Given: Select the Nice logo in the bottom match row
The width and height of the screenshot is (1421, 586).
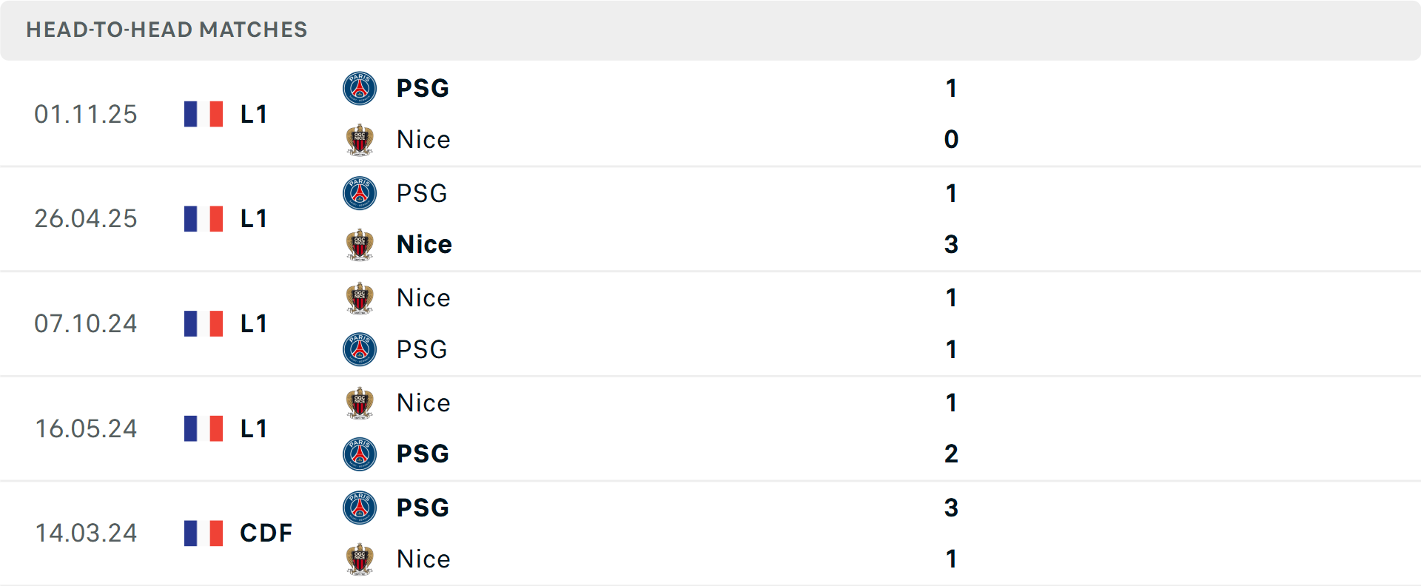Looking at the screenshot, I should [x=360, y=559].
